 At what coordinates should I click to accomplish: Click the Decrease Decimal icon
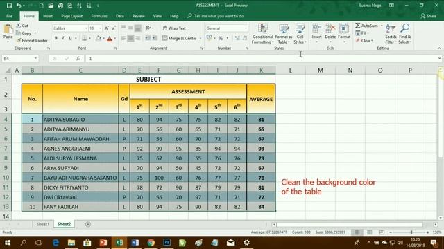pos(244,38)
